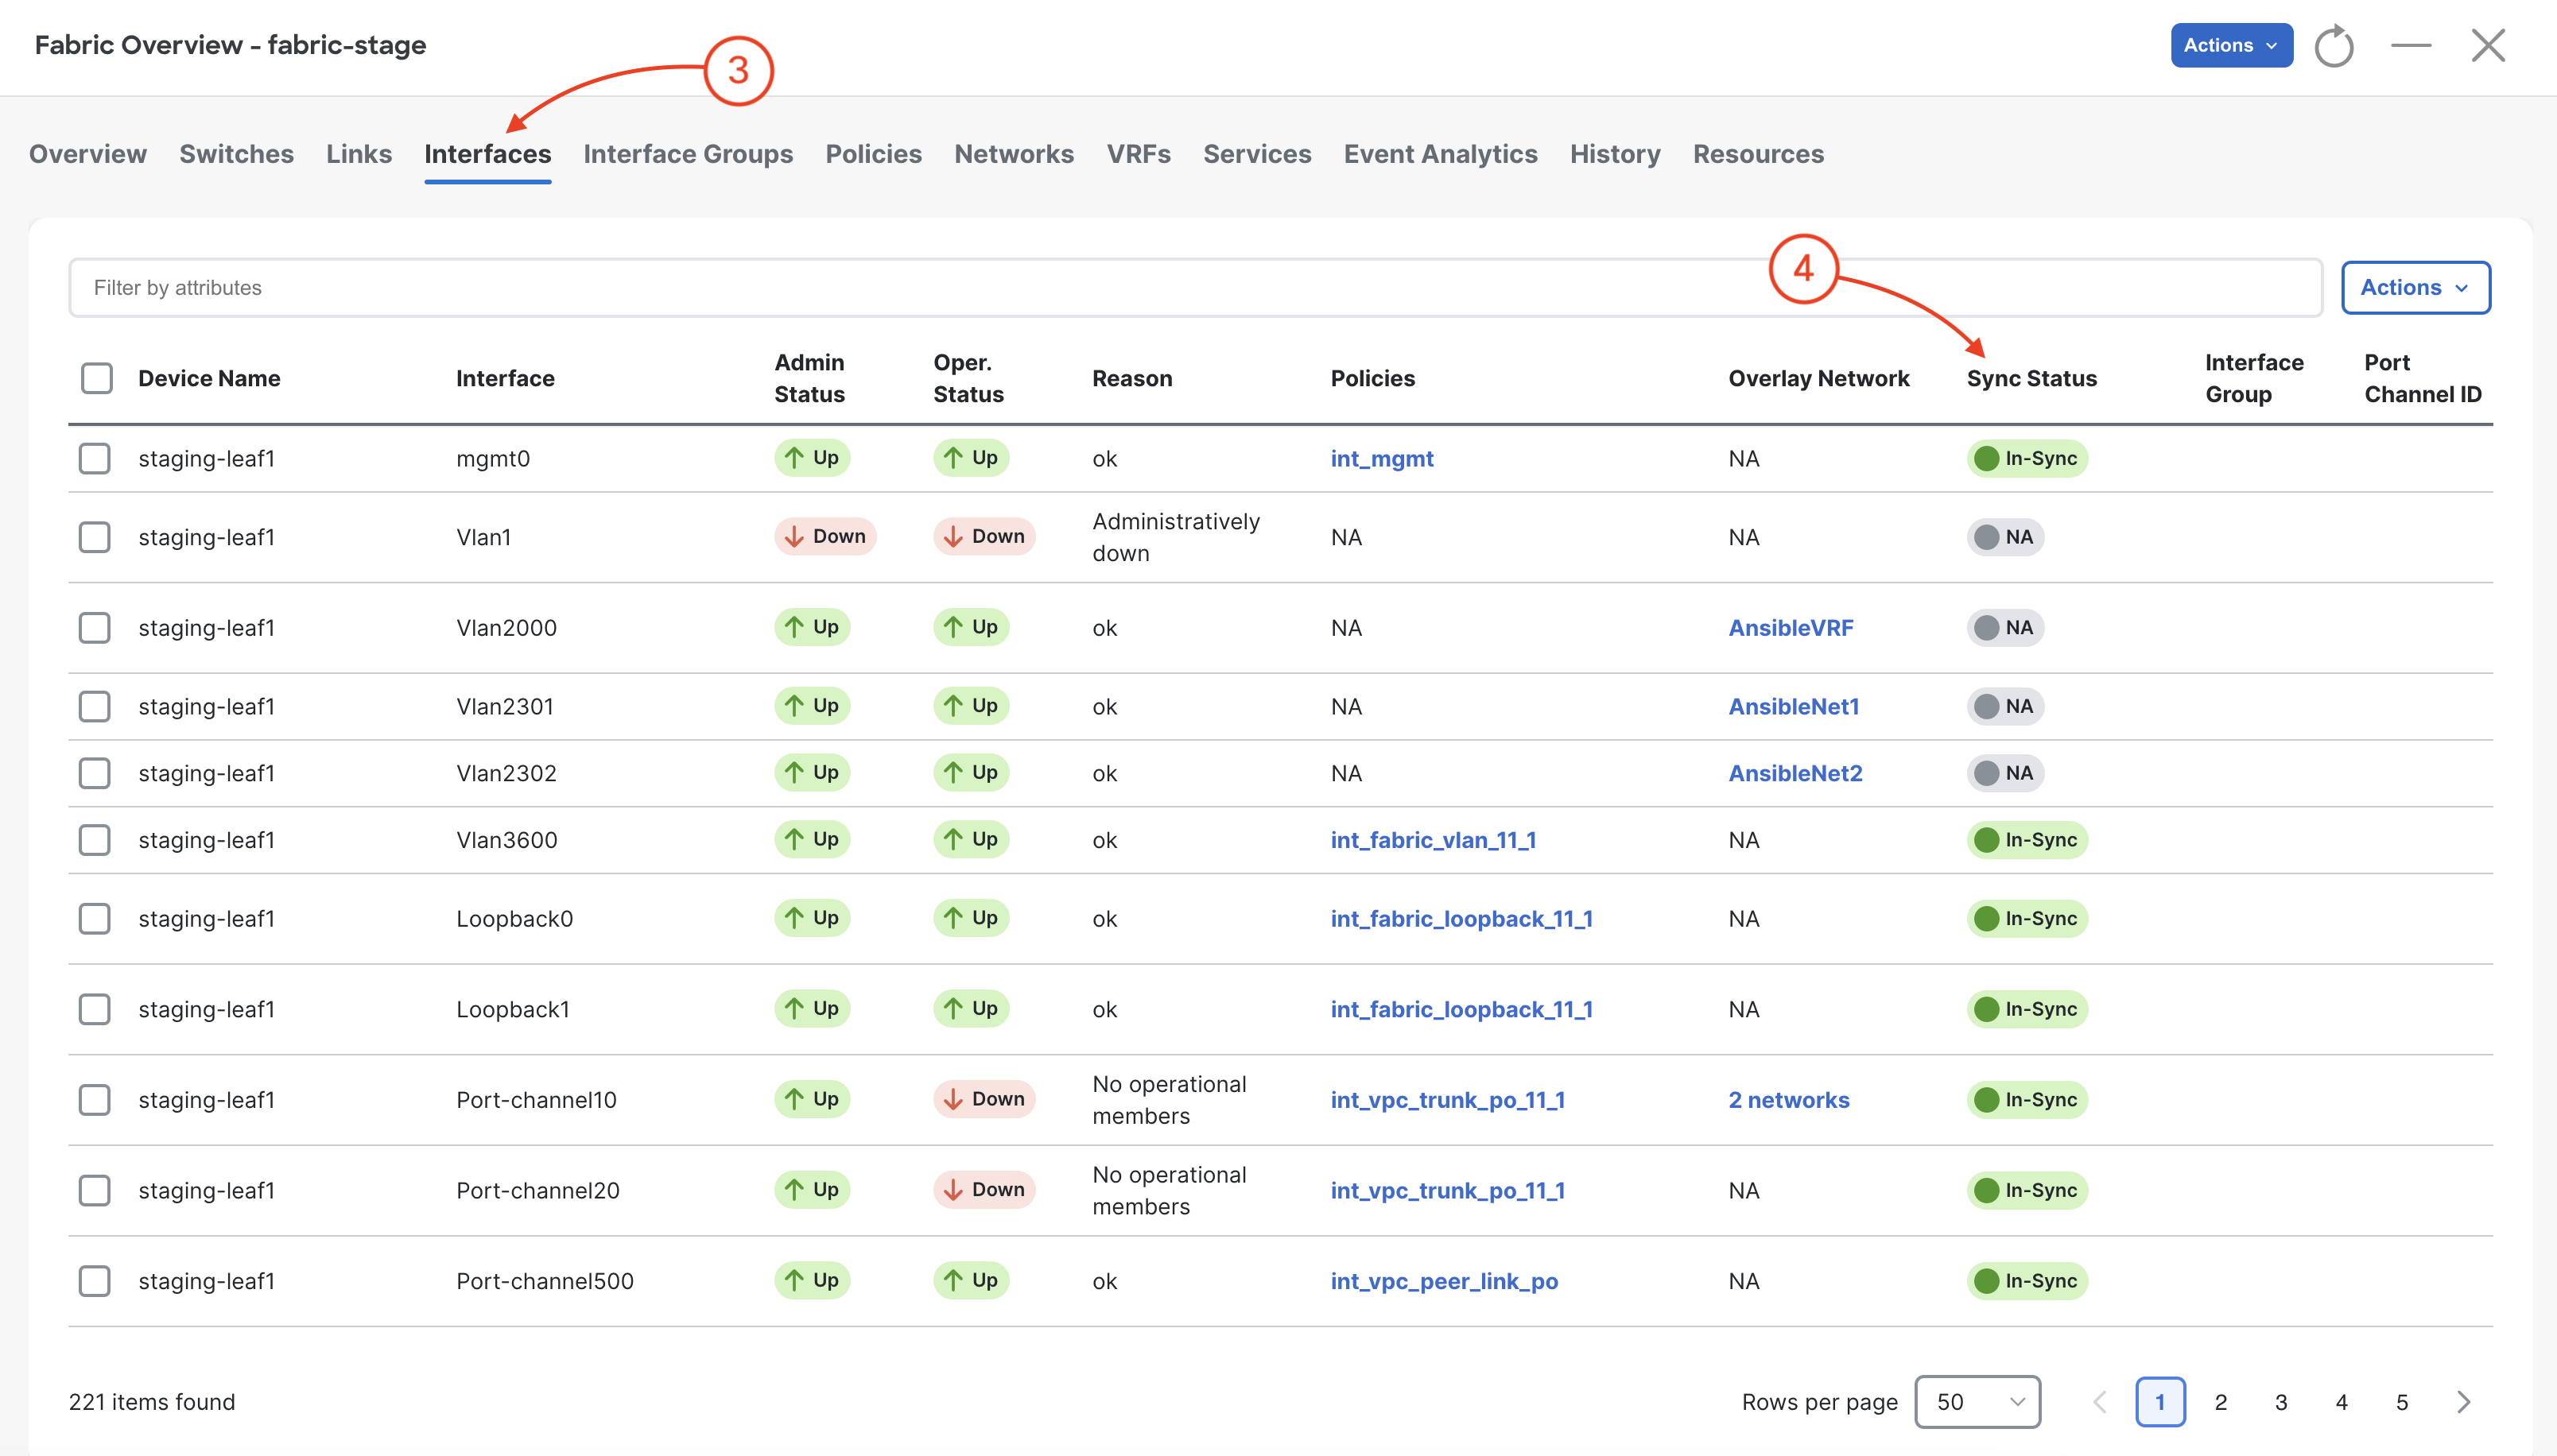Check the Vlan1 interface row
The width and height of the screenshot is (2557, 1456).
pyautogui.click(x=95, y=538)
